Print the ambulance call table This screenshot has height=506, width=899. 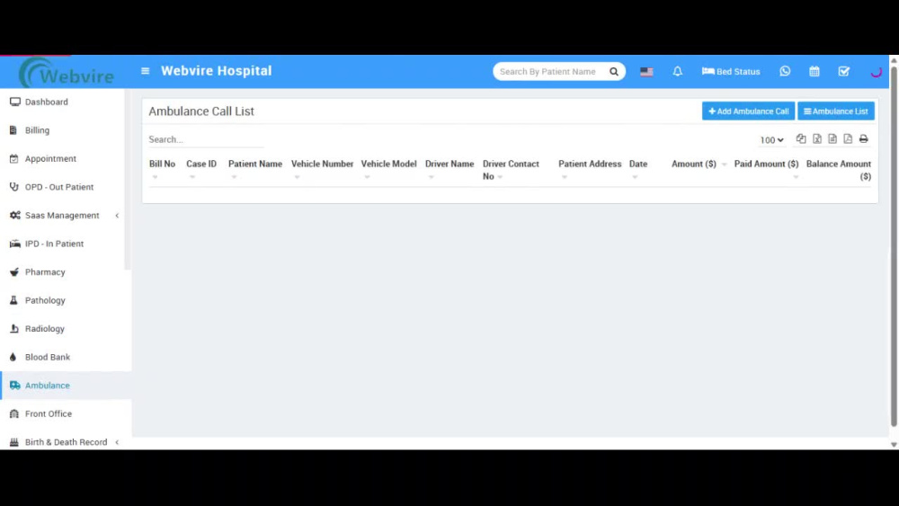(x=863, y=139)
